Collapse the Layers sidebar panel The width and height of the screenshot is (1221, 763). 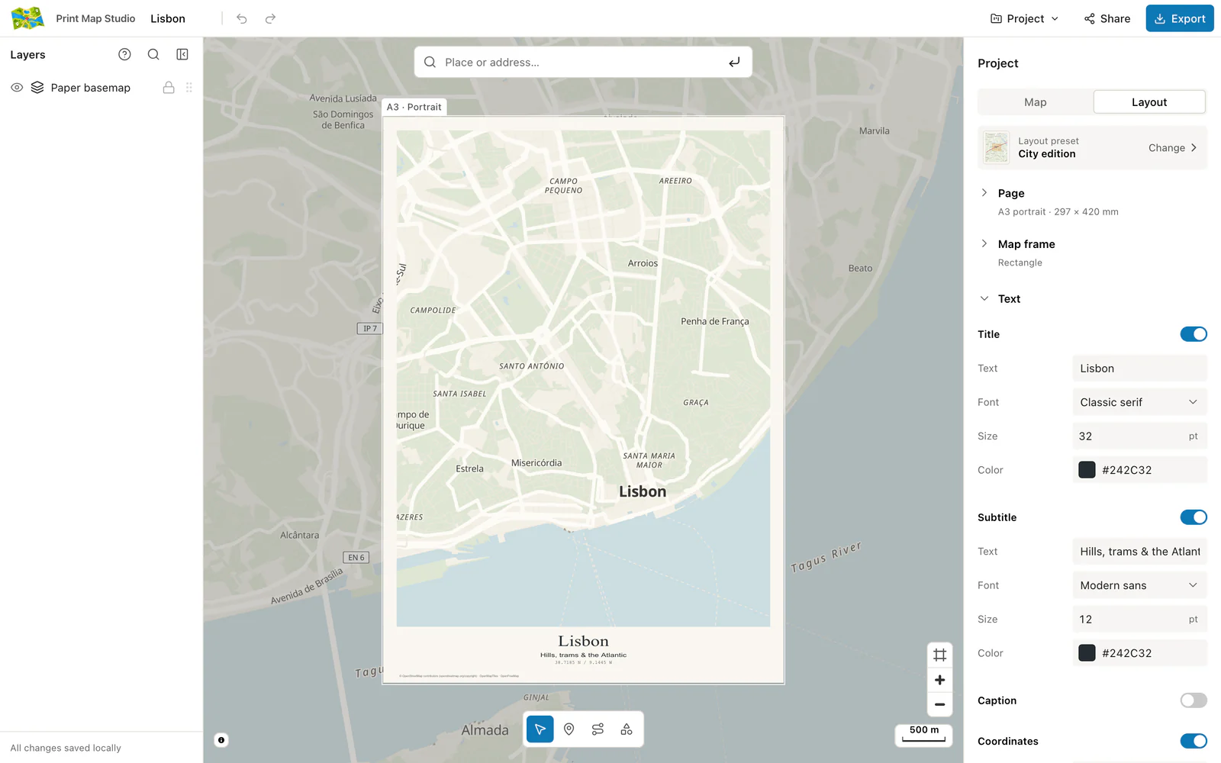pyautogui.click(x=182, y=54)
